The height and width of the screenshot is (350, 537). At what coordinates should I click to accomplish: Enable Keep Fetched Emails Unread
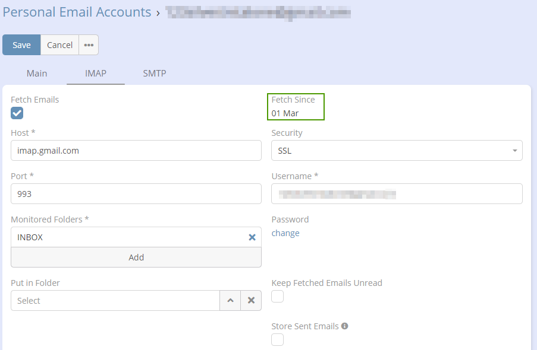tap(278, 296)
